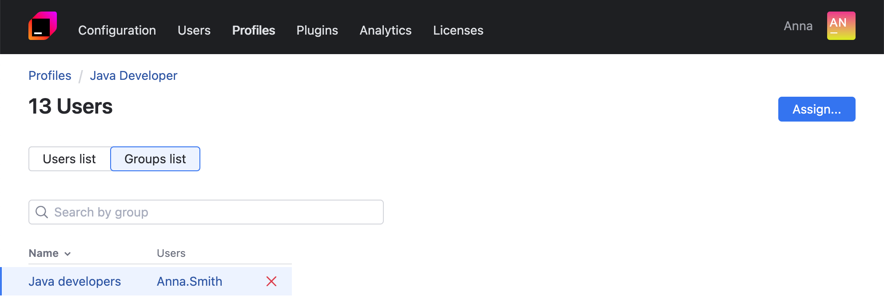884x307 pixels.
Task: Open user Anna.Smith link
Action: (x=189, y=281)
